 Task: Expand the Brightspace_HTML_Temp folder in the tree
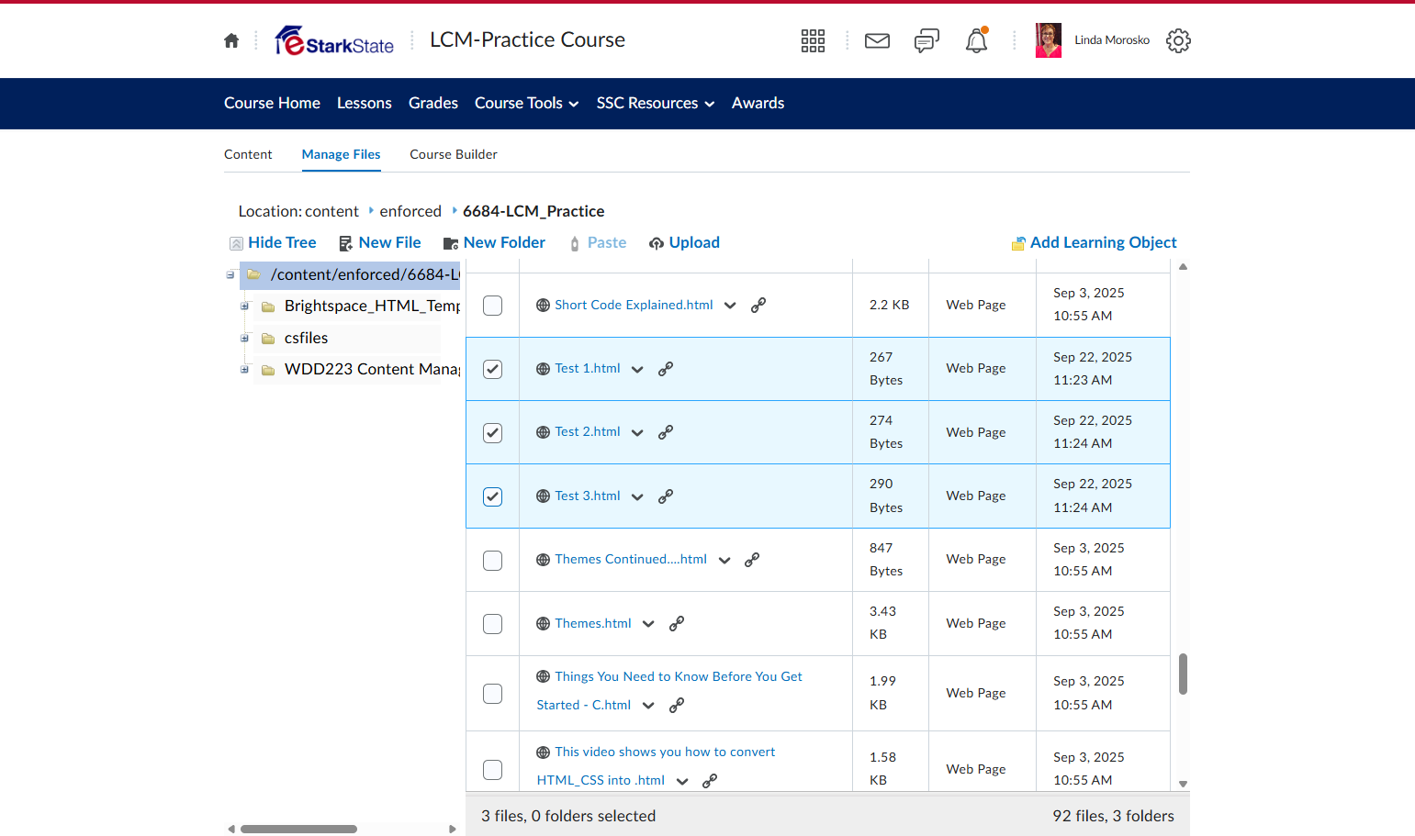tap(244, 307)
